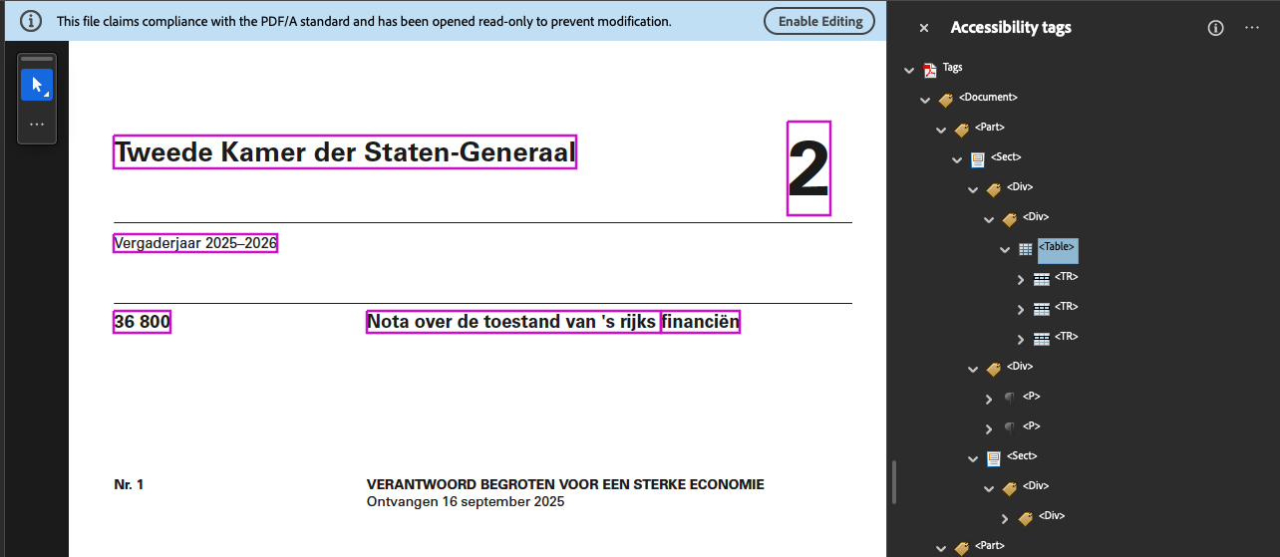Click the first Sect tag icon
Screen dimensions: 1280x557
tap(978, 159)
